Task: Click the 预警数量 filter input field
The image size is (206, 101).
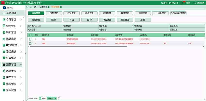Action: click(x=187, y=29)
